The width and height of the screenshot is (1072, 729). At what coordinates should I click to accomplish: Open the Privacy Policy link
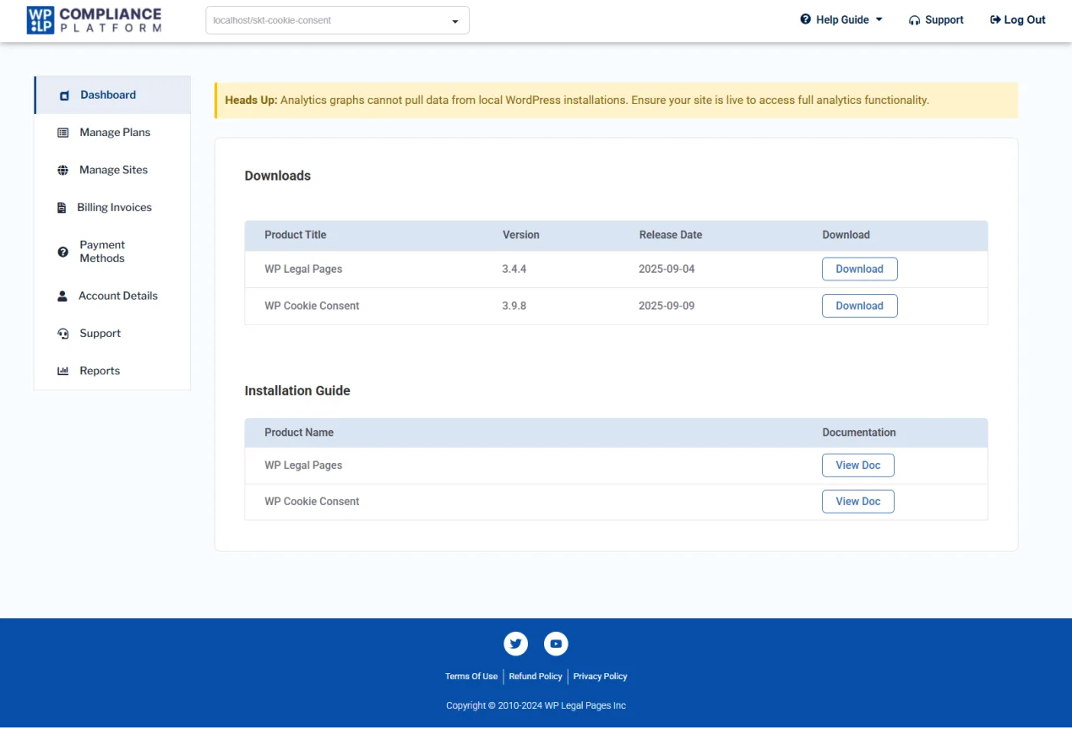(600, 677)
